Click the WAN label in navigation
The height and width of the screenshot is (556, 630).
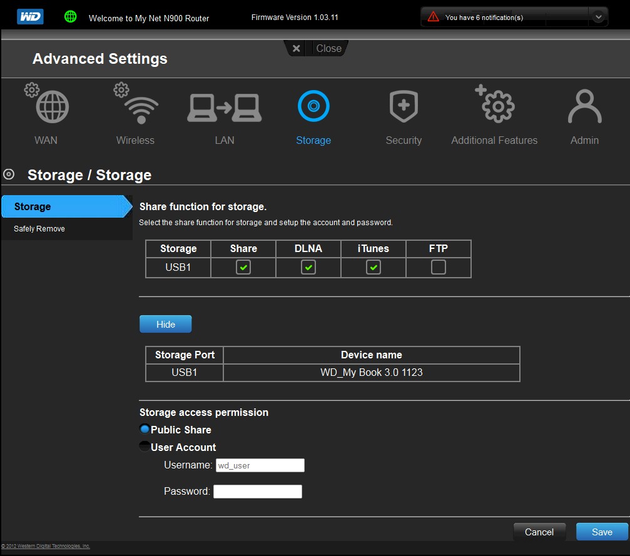(x=46, y=140)
